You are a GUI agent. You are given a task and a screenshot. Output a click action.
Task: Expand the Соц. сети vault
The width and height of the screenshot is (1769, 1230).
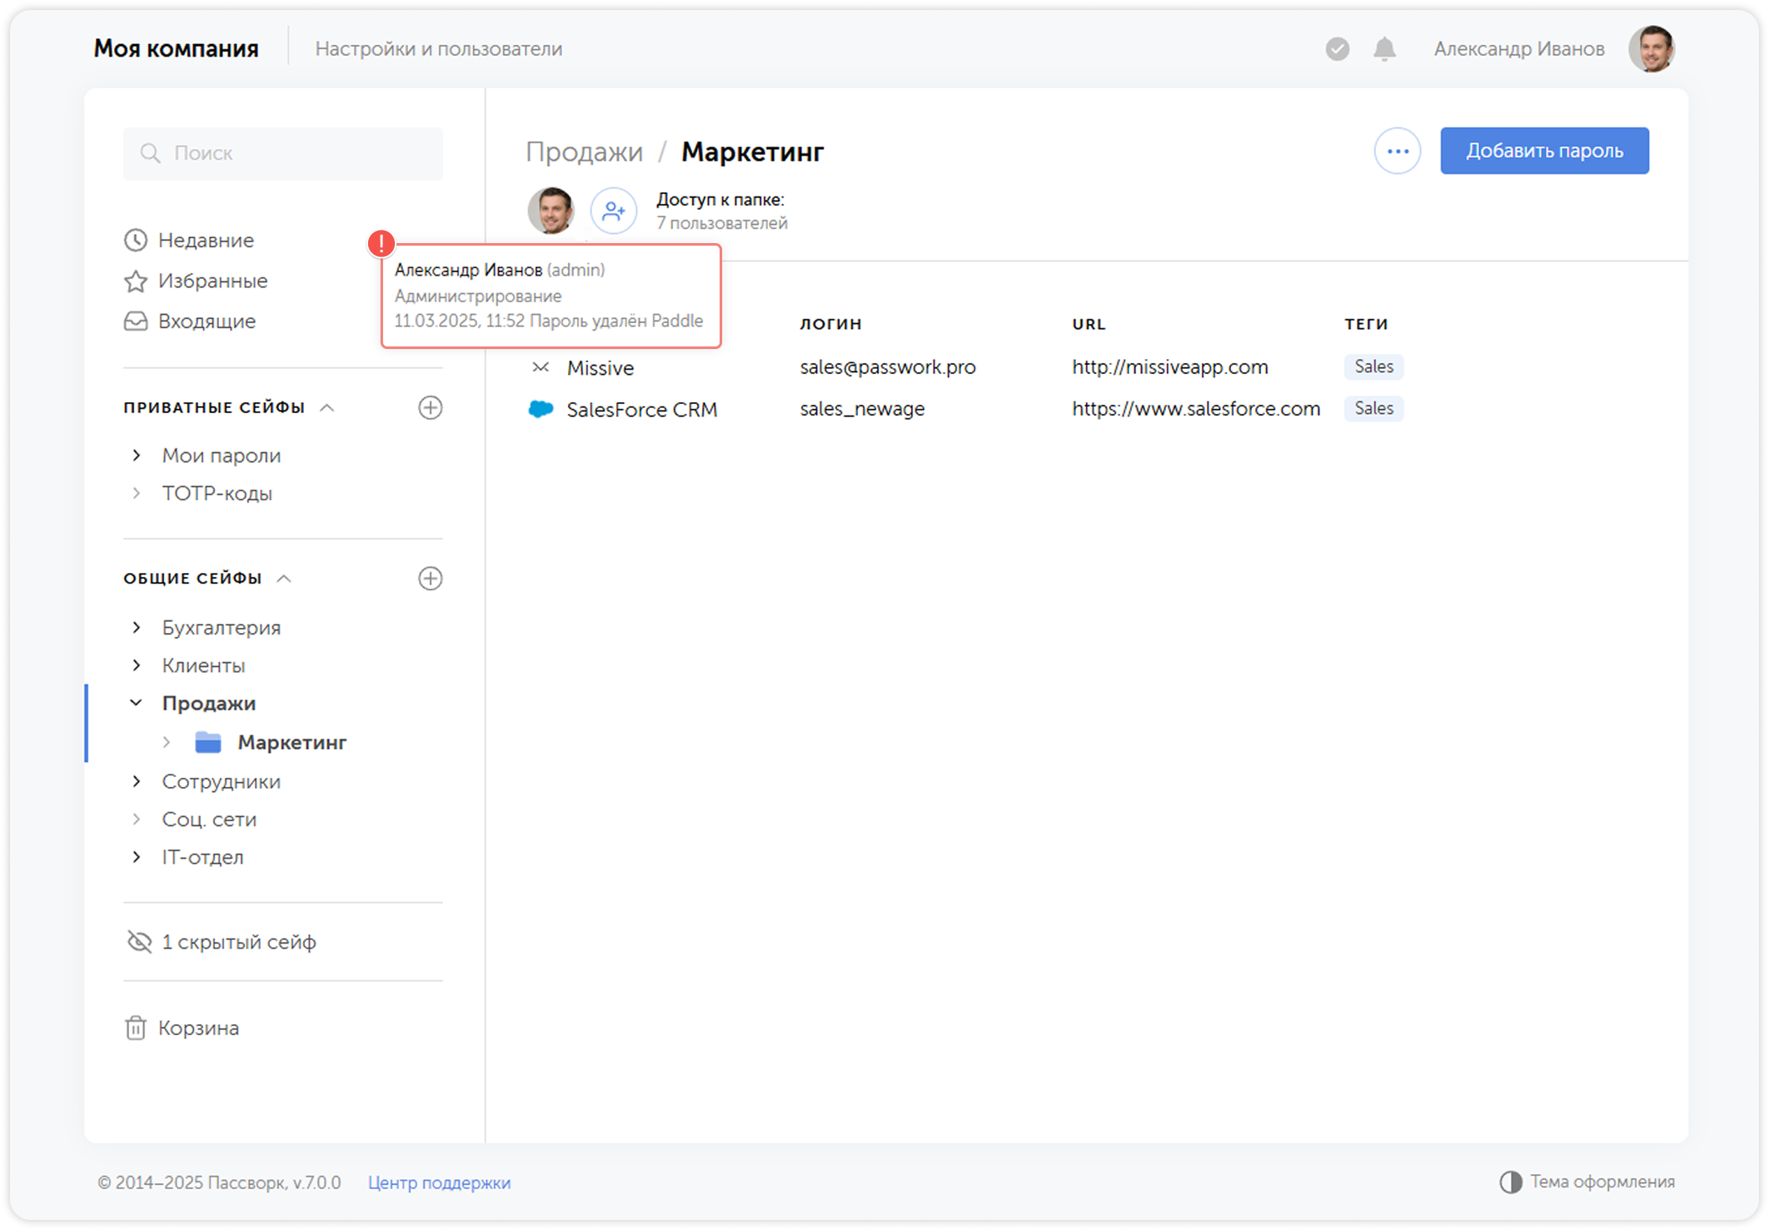[137, 819]
